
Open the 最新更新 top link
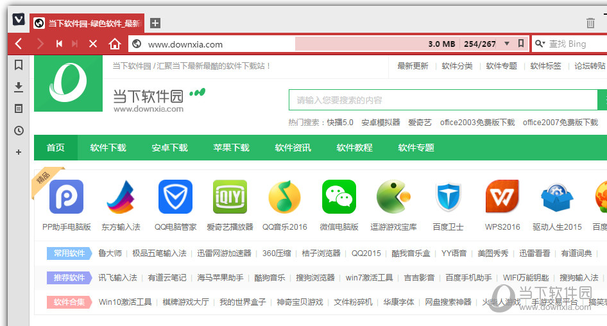click(413, 66)
